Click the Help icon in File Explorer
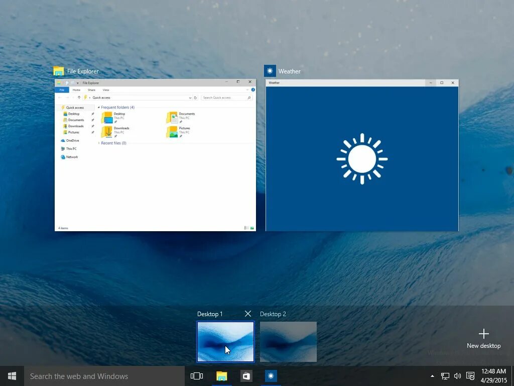Image resolution: width=514 pixels, height=386 pixels. pos(253,89)
